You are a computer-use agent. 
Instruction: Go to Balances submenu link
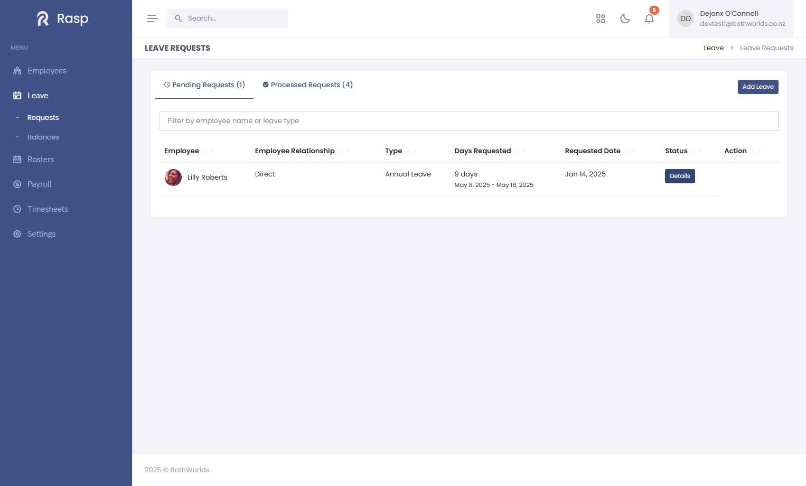click(43, 137)
